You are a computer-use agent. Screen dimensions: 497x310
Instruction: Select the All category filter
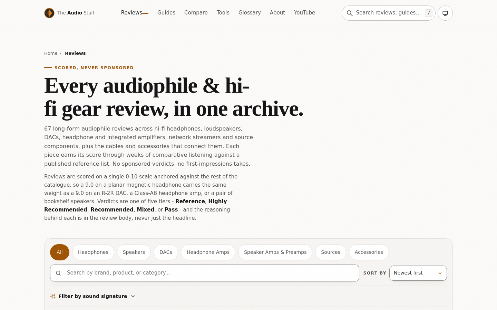coord(60,252)
